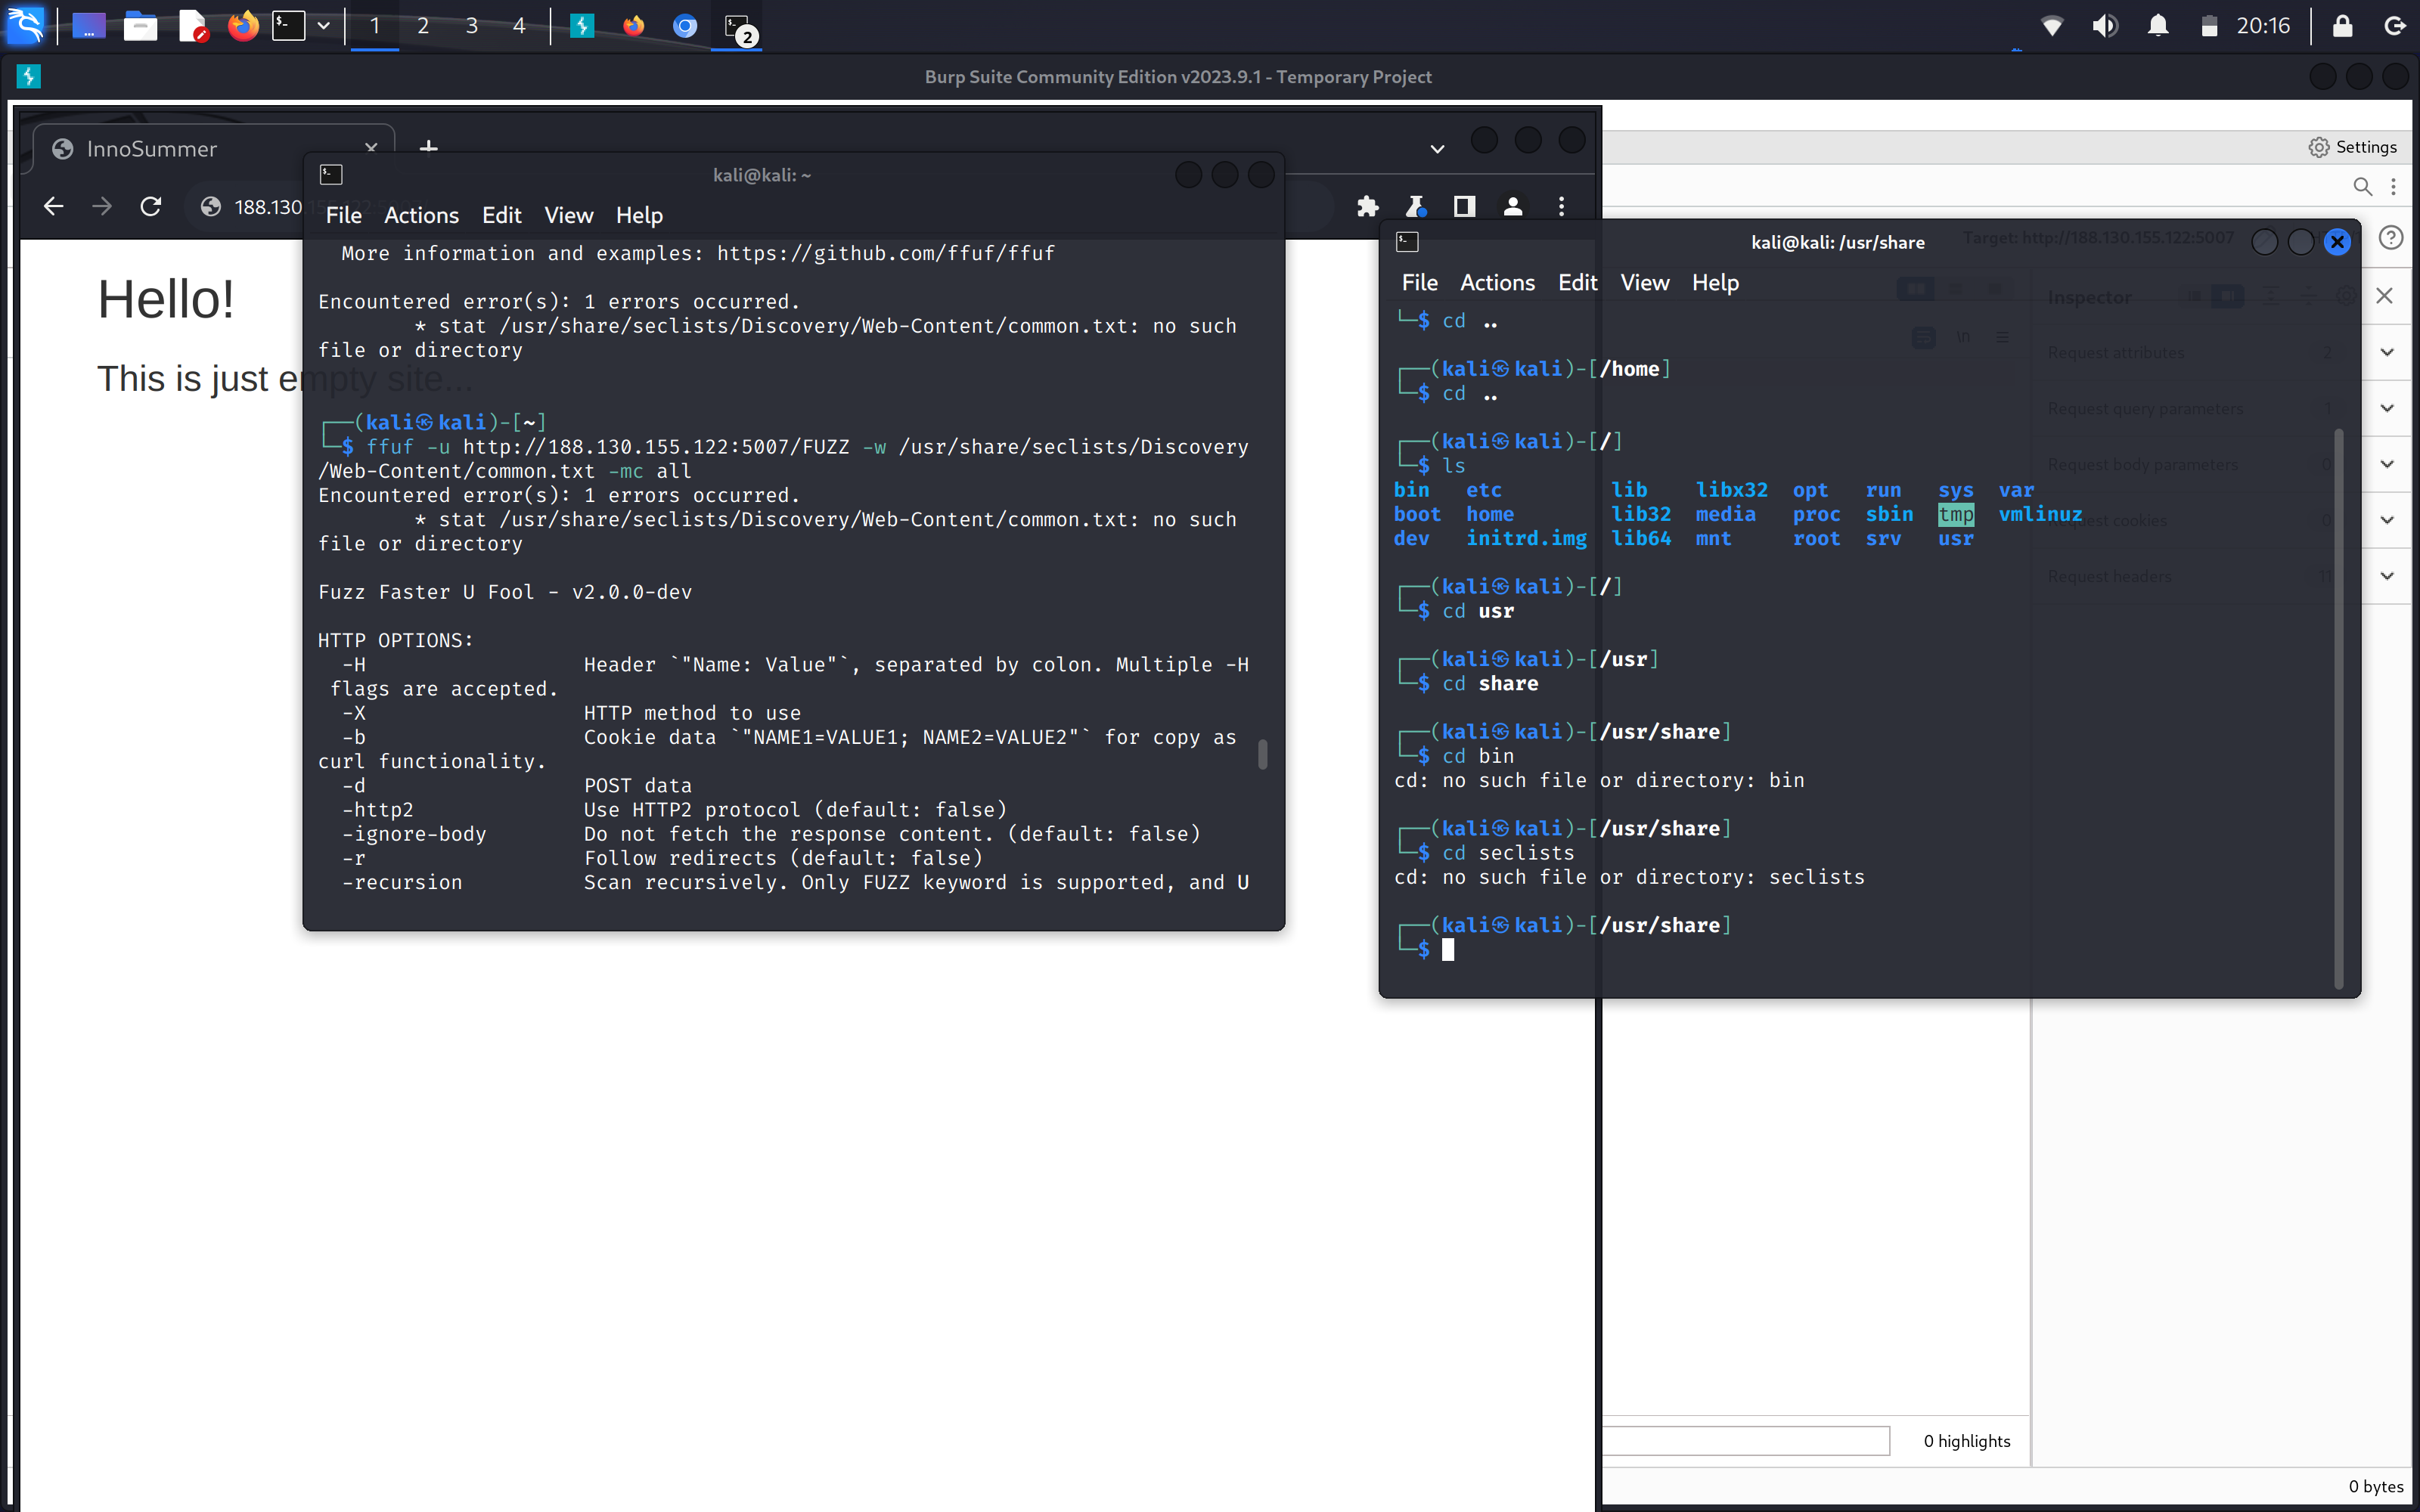Toggle the browser side panel icon
The width and height of the screenshot is (2420, 1512).
tap(1464, 207)
